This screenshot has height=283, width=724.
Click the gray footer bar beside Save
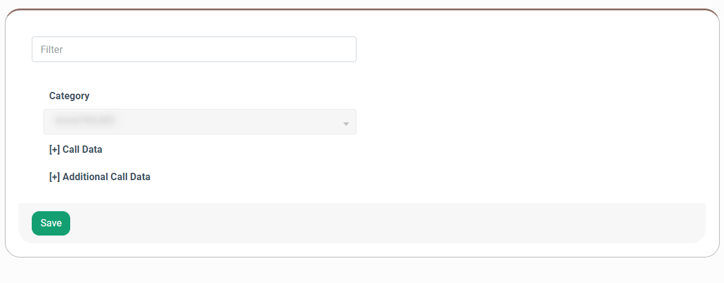pos(388,223)
